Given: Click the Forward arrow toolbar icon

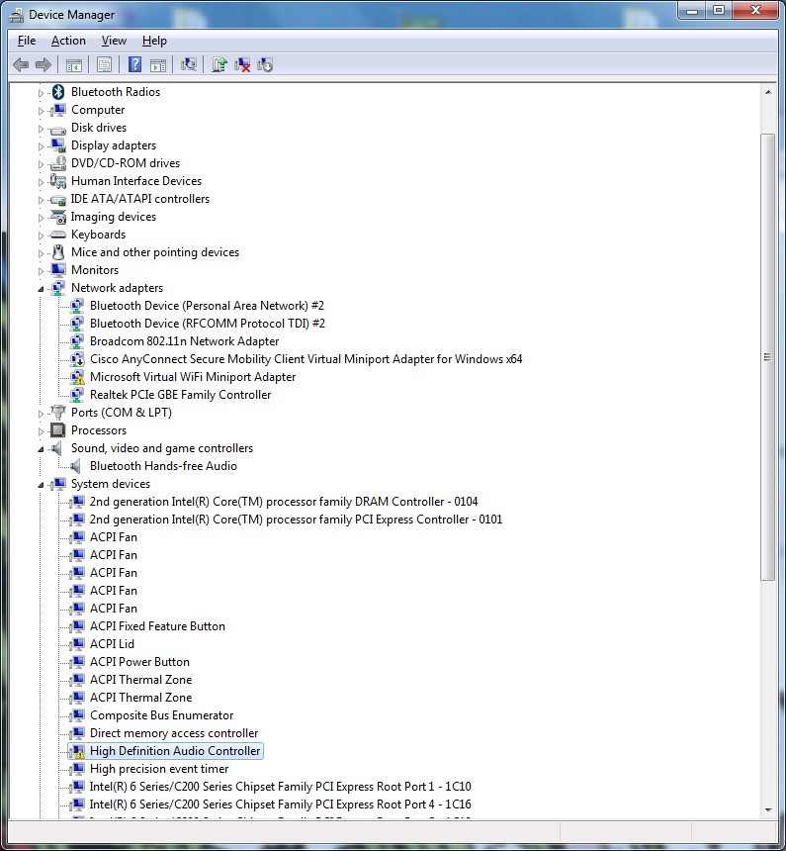Looking at the screenshot, I should [x=43, y=65].
